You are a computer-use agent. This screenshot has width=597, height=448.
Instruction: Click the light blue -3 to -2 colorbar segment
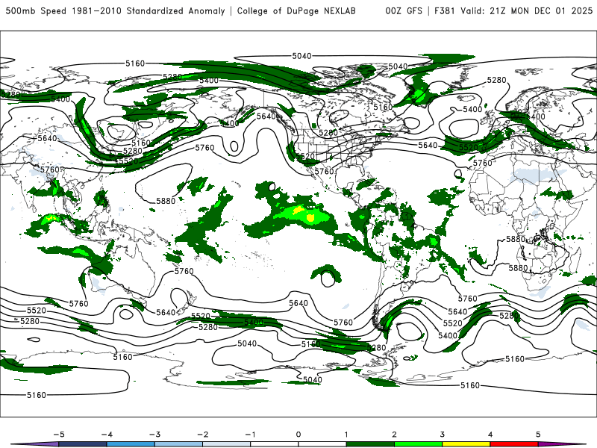pos(178,444)
